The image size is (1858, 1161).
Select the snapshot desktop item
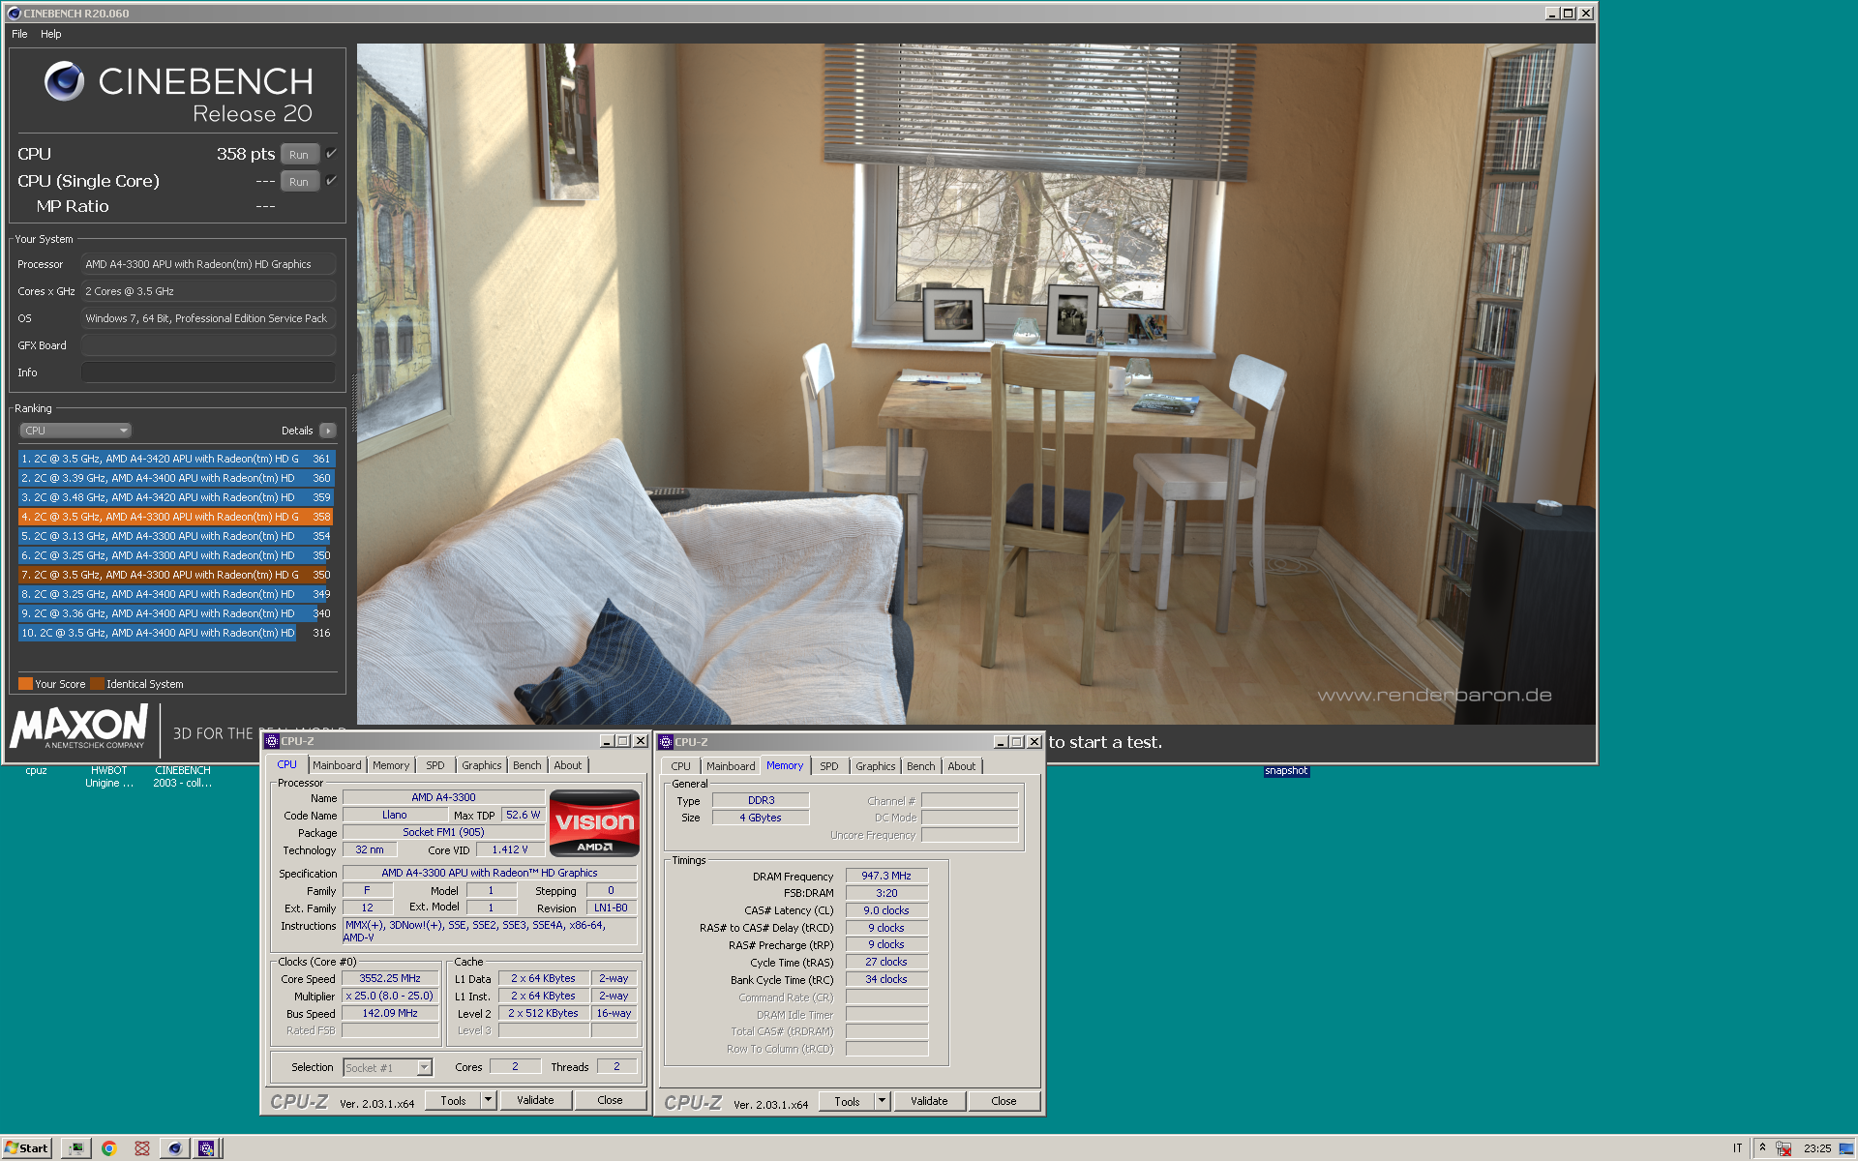pyautogui.click(x=1286, y=771)
